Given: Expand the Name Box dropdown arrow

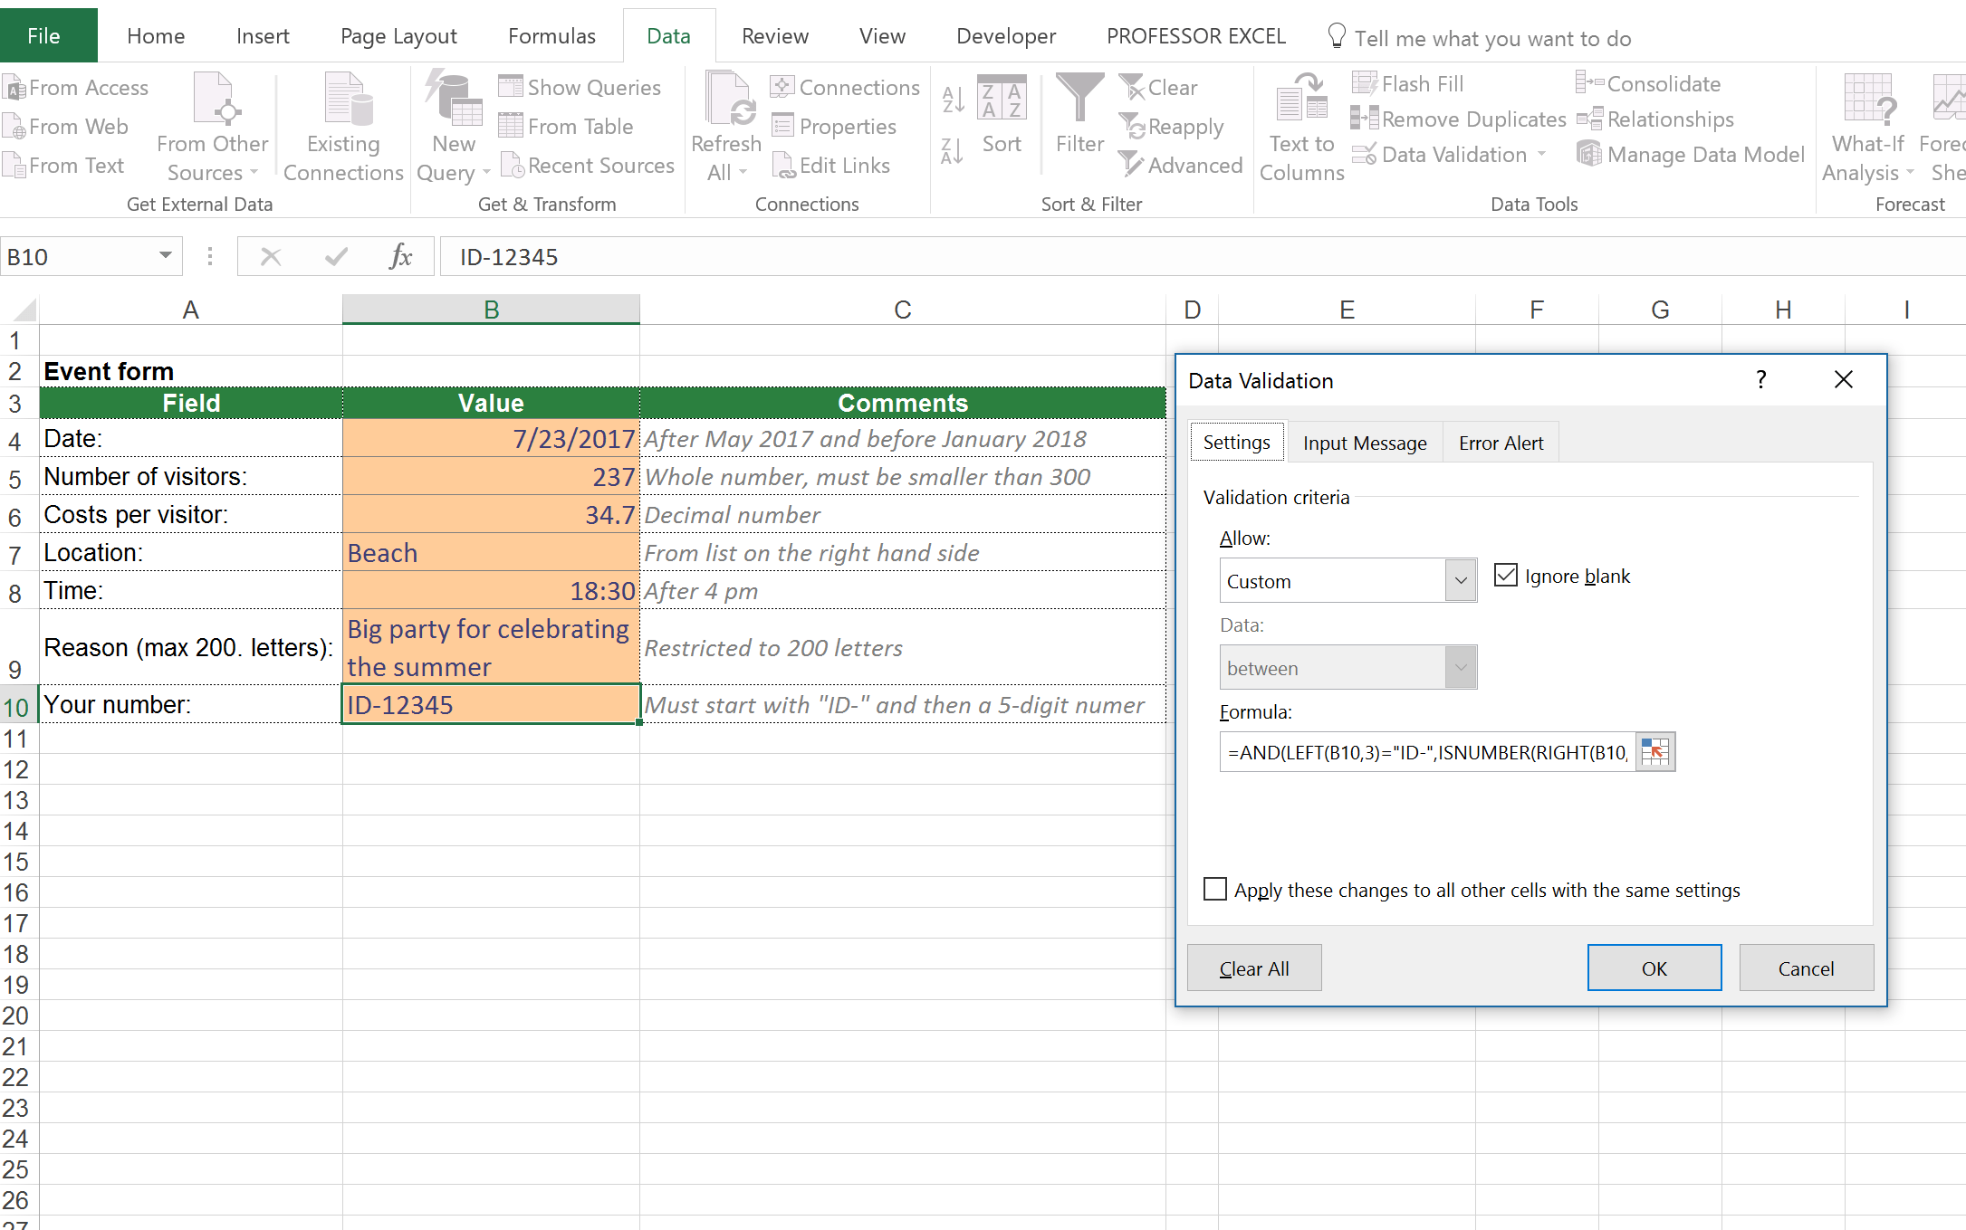Looking at the screenshot, I should click(165, 256).
